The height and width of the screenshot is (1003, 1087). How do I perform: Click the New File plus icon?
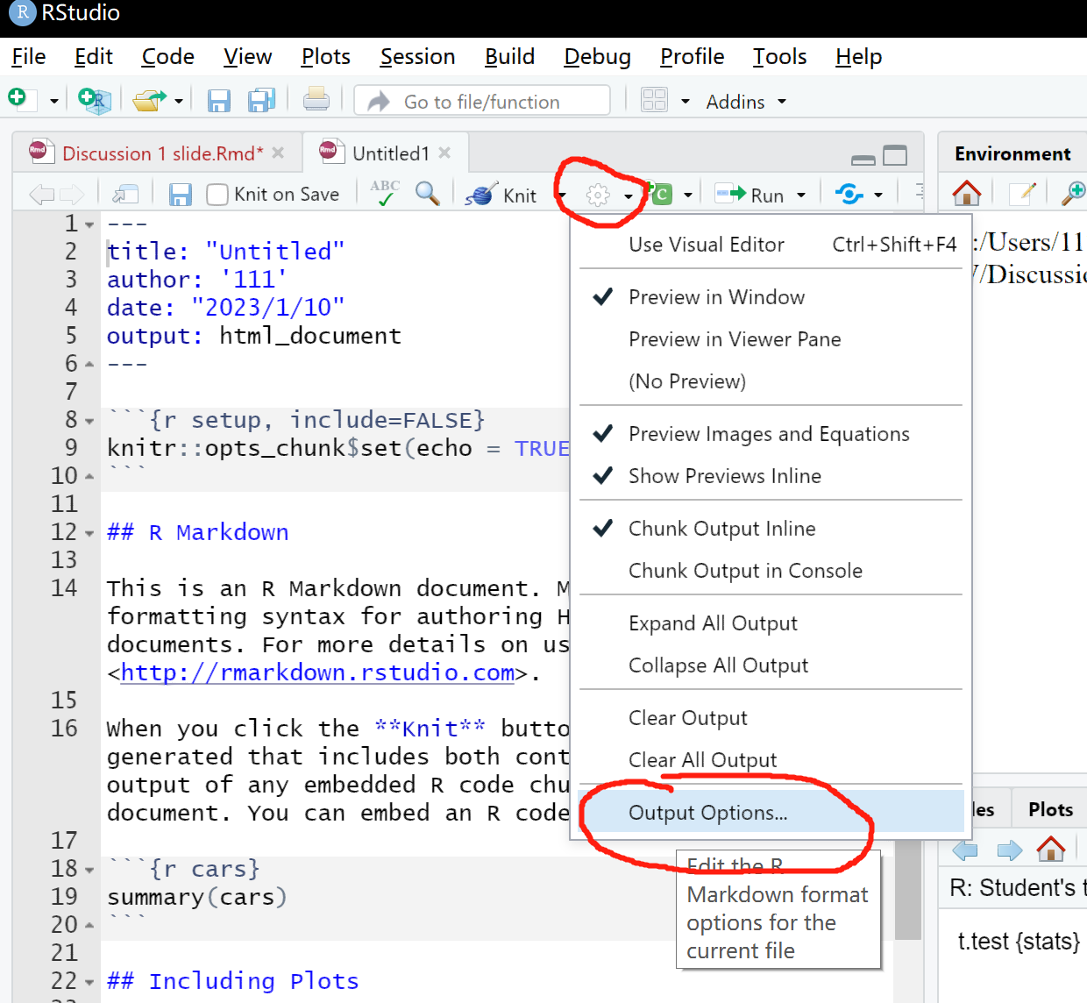coord(18,99)
